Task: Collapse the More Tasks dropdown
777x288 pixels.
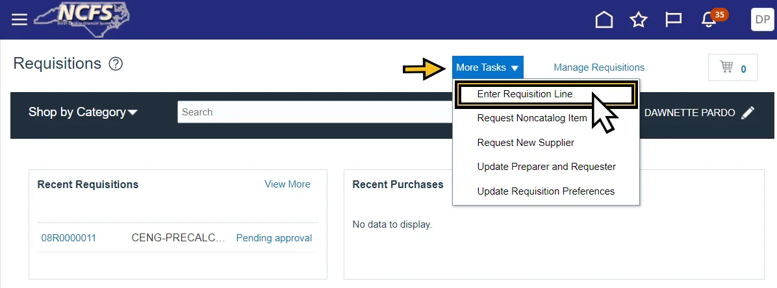Action: [488, 67]
